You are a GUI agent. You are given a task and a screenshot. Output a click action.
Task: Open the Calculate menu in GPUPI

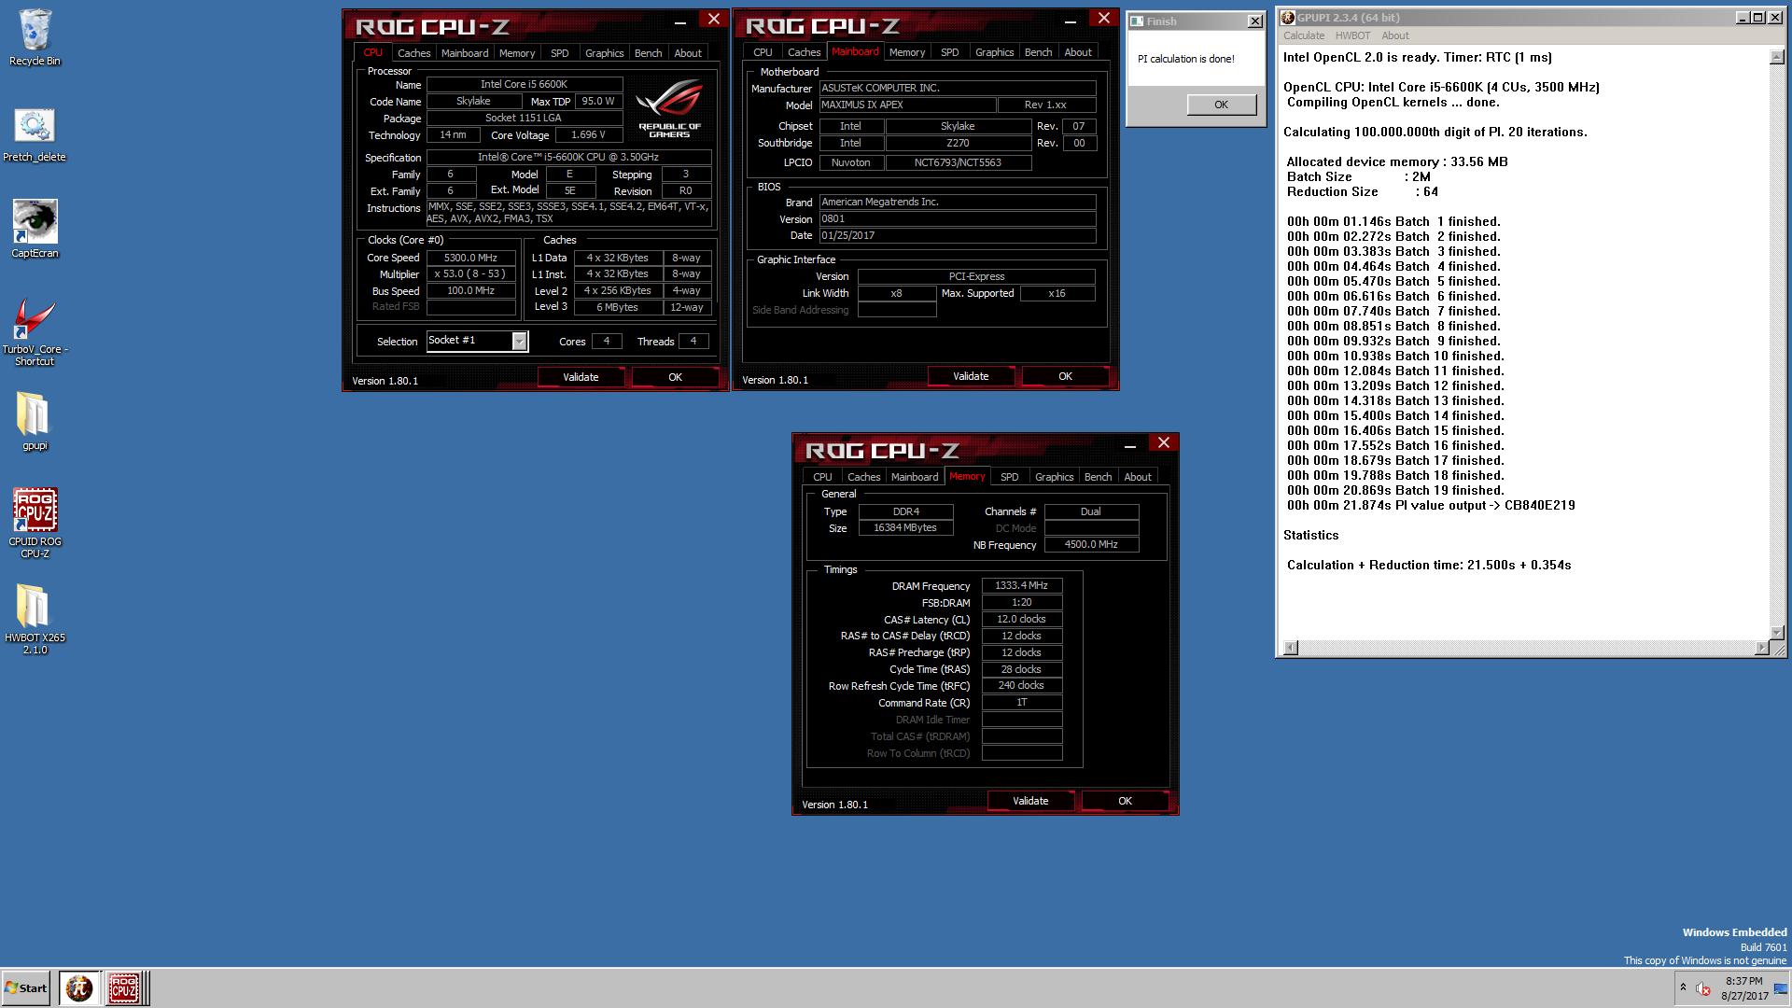(x=1303, y=35)
